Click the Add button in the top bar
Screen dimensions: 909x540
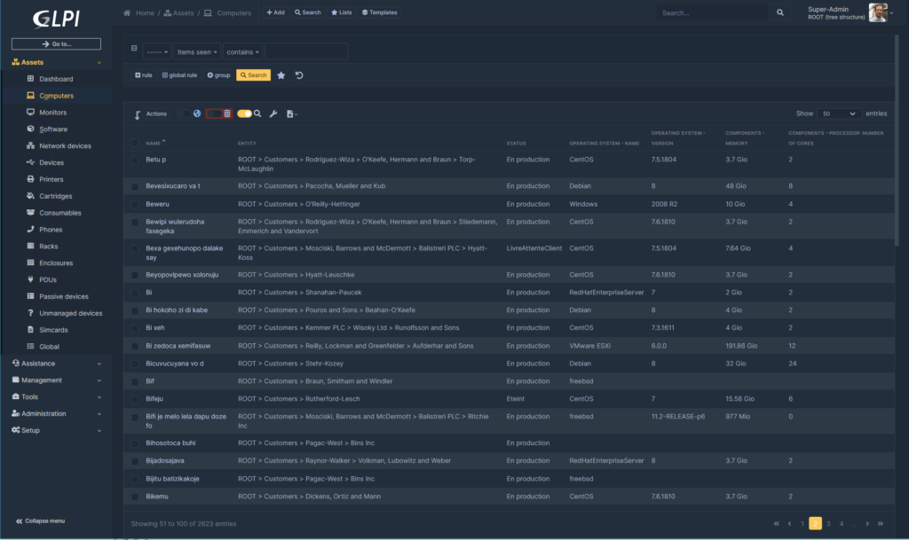[275, 12]
